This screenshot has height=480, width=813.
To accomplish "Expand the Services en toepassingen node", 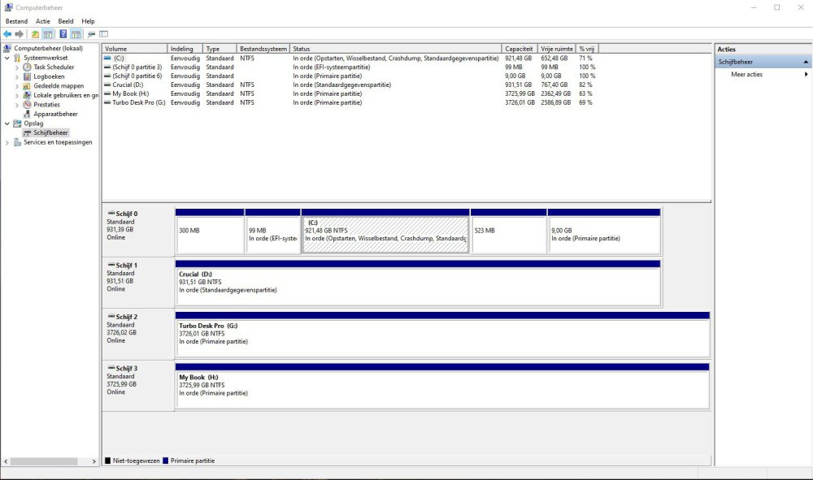I will click(7, 142).
